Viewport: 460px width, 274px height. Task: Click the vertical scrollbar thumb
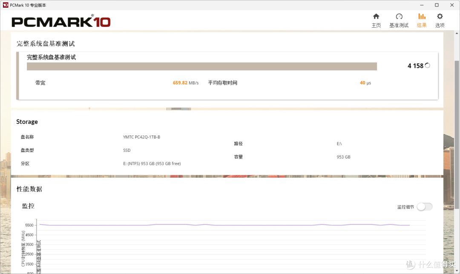click(x=457, y=135)
